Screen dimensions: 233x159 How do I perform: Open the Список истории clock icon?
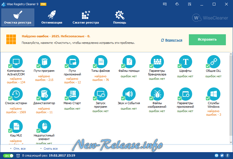click(x=16, y=94)
